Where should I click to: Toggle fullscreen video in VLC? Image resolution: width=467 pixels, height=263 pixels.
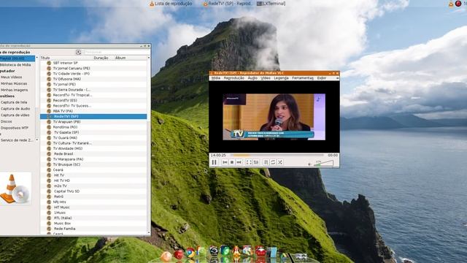(x=249, y=162)
